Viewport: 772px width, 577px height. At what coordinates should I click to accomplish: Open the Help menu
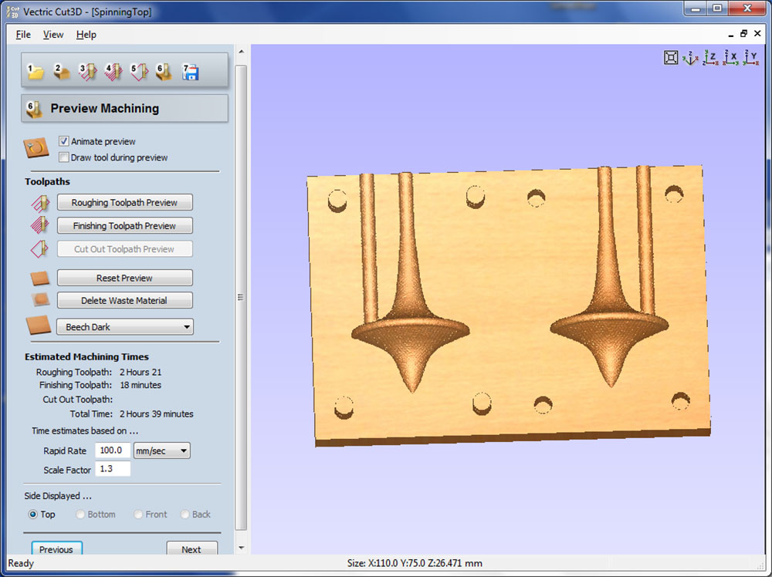(86, 35)
